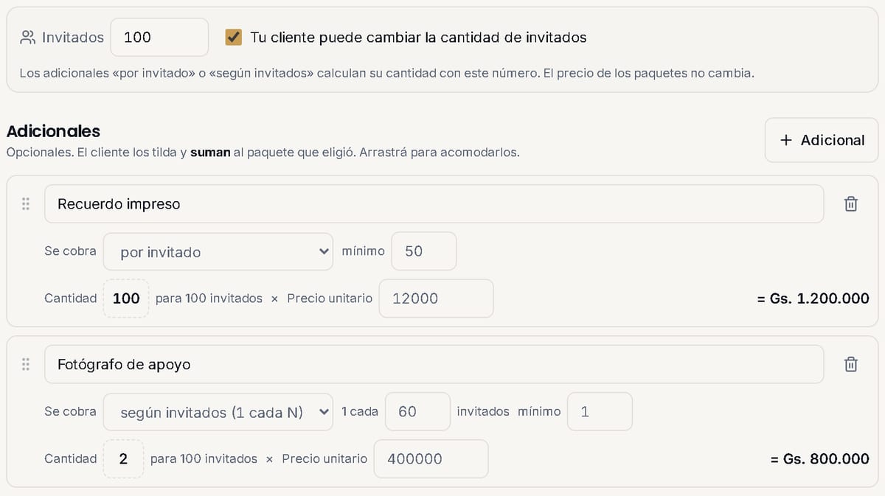Open the 'según invitados (1 cada N)' dropdown
This screenshot has height=496, width=885.
(x=218, y=412)
